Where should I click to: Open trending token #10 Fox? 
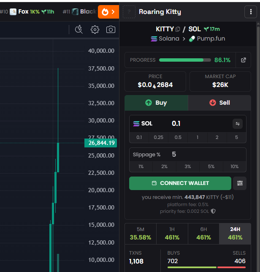pyautogui.click(x=27, y=12)
